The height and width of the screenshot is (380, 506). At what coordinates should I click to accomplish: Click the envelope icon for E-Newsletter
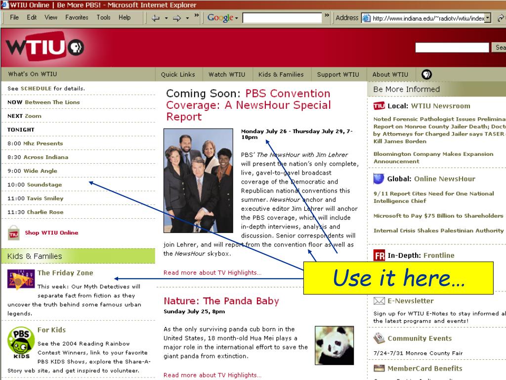point(379,301)
